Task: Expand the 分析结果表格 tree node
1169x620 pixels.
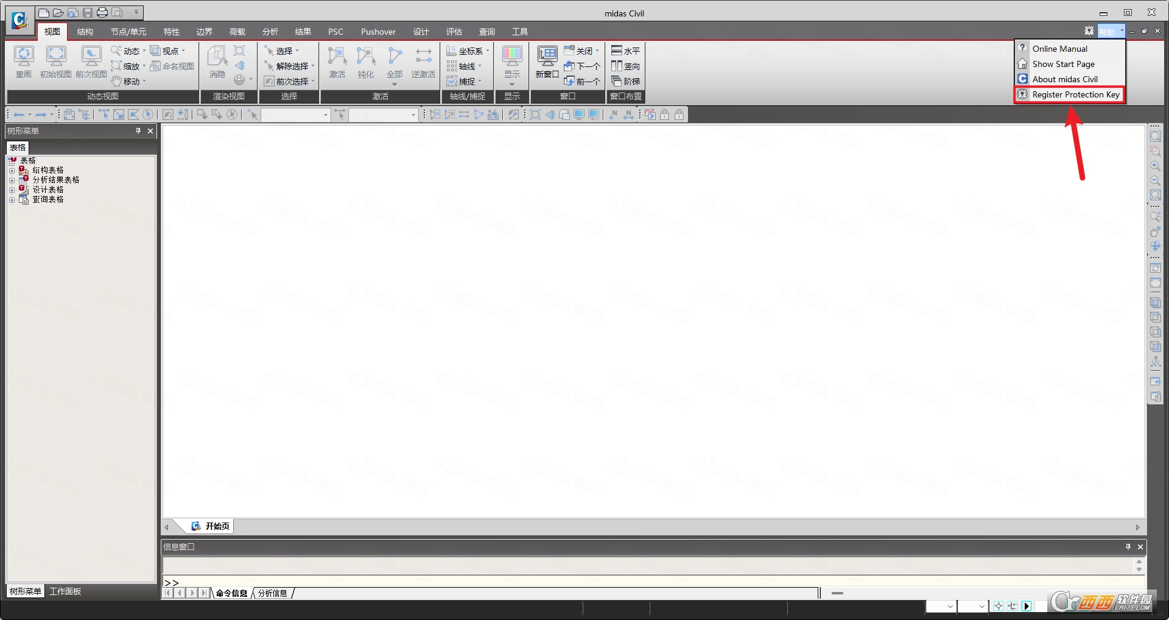Action: click(12, 181)
